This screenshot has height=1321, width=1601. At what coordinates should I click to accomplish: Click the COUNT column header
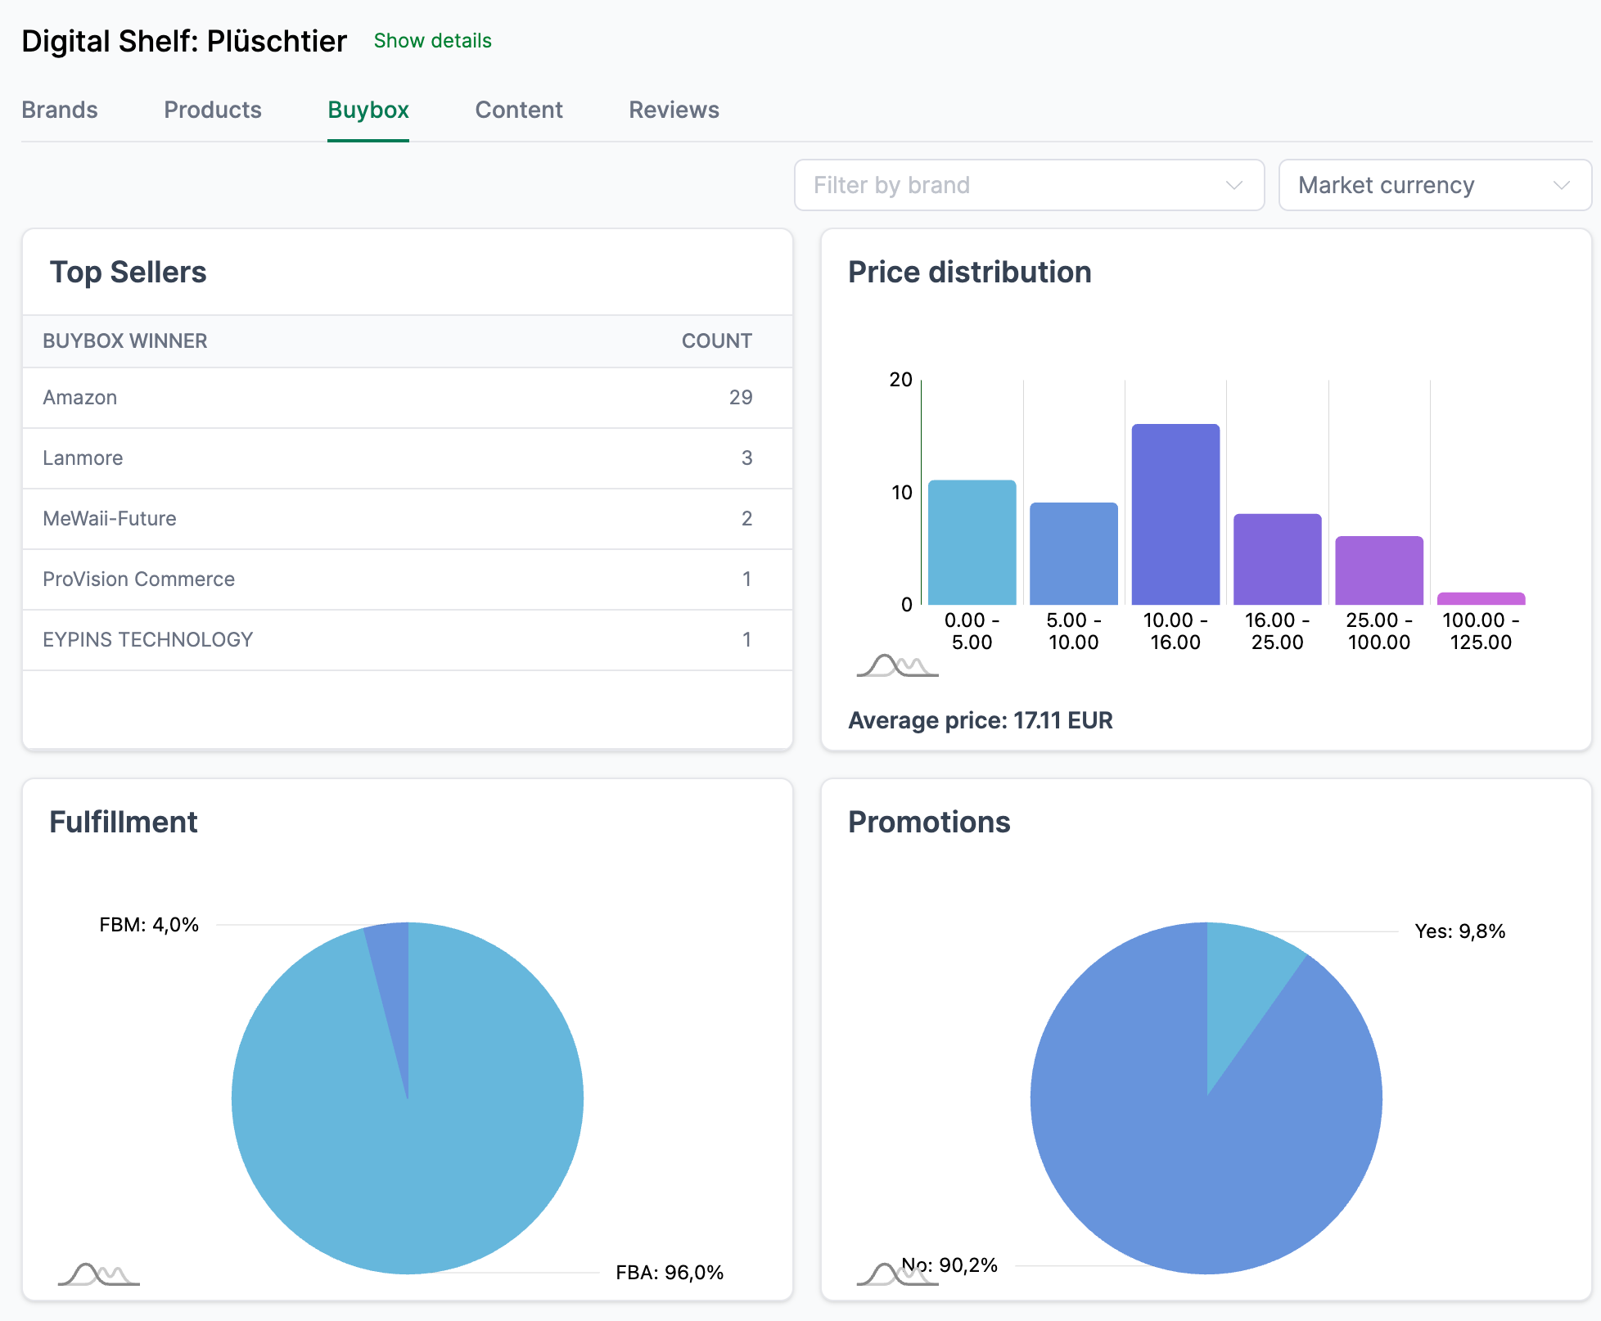coord(716,341)
